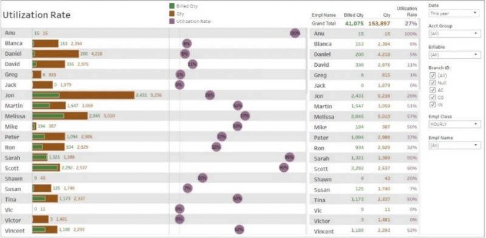This screenshot has height=238, width=486.
Task: Click the Qty brown legend swatch
Action: coord(172,13)
